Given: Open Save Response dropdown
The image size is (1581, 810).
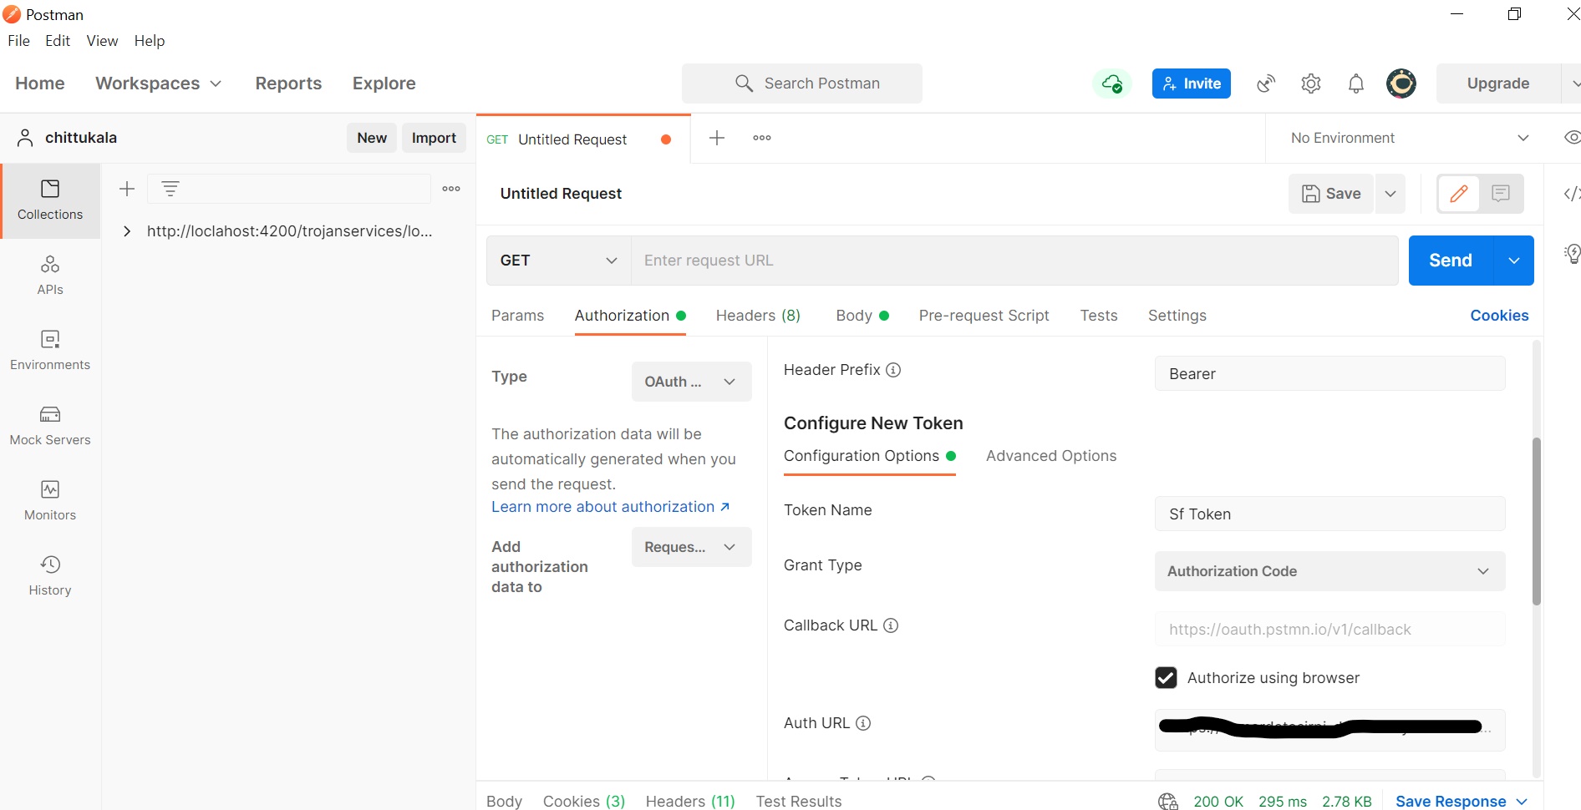Looking at the screenshot, I should [x=1462, y=802].
